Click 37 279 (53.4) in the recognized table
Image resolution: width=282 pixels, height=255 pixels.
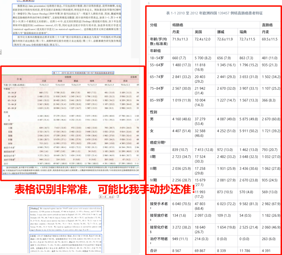click(200, 122)
